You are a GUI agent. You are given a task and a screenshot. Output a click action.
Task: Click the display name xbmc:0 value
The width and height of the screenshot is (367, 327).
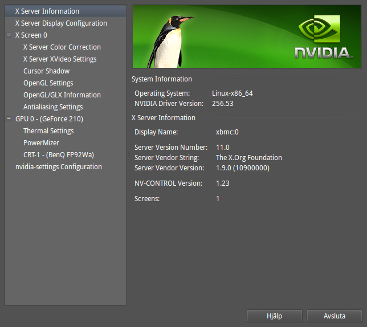[x=227, y=132]
